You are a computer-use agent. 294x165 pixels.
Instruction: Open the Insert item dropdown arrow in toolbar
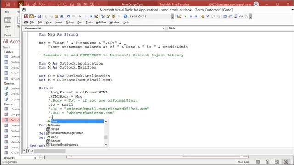click(x=35, y=16)
